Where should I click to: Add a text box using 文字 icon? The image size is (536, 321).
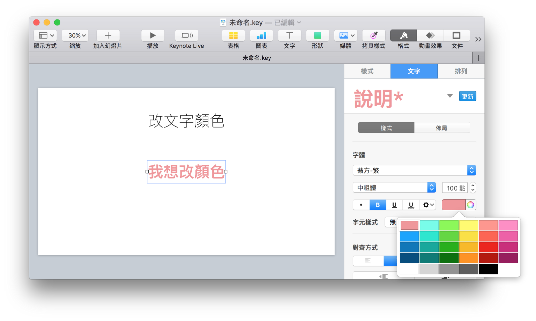point(289,36)
